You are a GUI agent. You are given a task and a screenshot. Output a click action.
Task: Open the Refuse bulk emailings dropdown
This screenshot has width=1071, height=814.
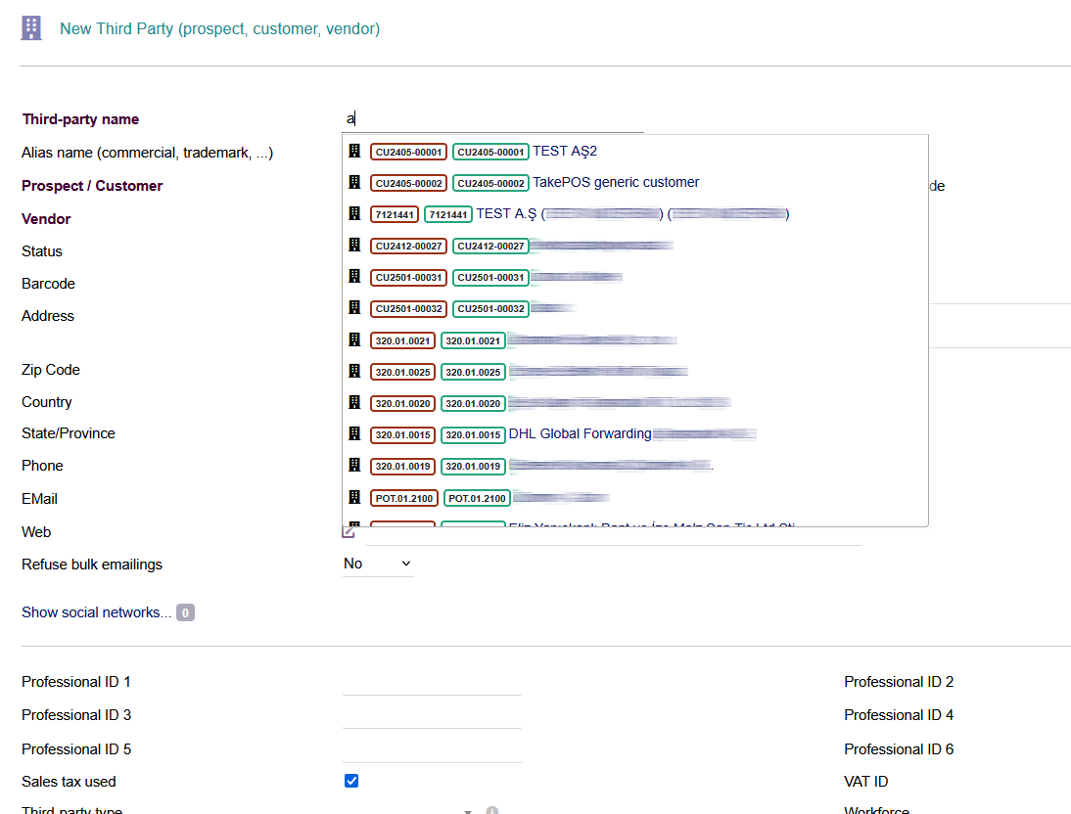378,564
